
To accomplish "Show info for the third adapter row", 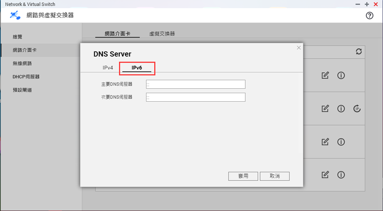I will pos(341,142).
